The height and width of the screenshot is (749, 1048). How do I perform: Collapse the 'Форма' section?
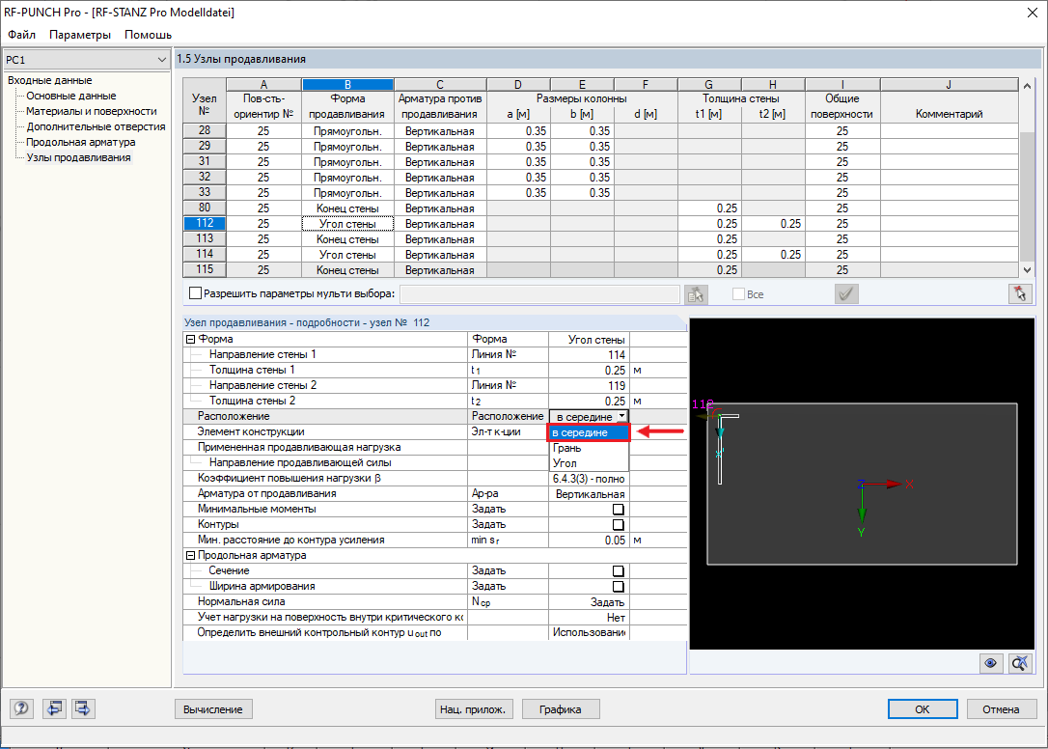point(190,339)
